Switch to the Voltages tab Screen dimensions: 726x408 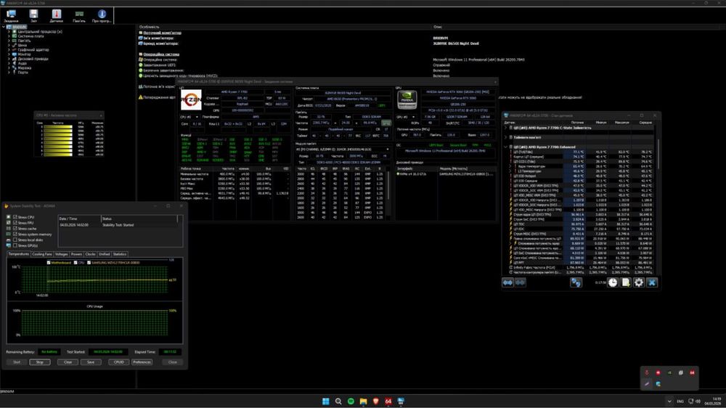click(62, 254)
